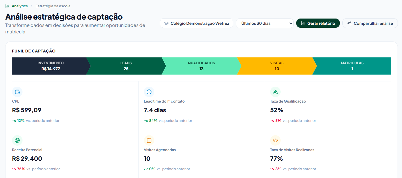
Task: Click the 'Compartilhar análise' button
Action: click(370, 23)
